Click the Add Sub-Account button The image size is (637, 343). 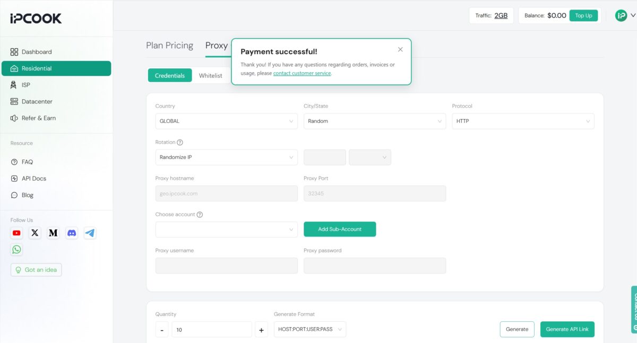[340, 229]
